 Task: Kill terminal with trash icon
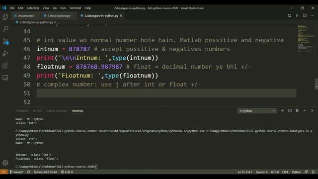pos(297,110)
